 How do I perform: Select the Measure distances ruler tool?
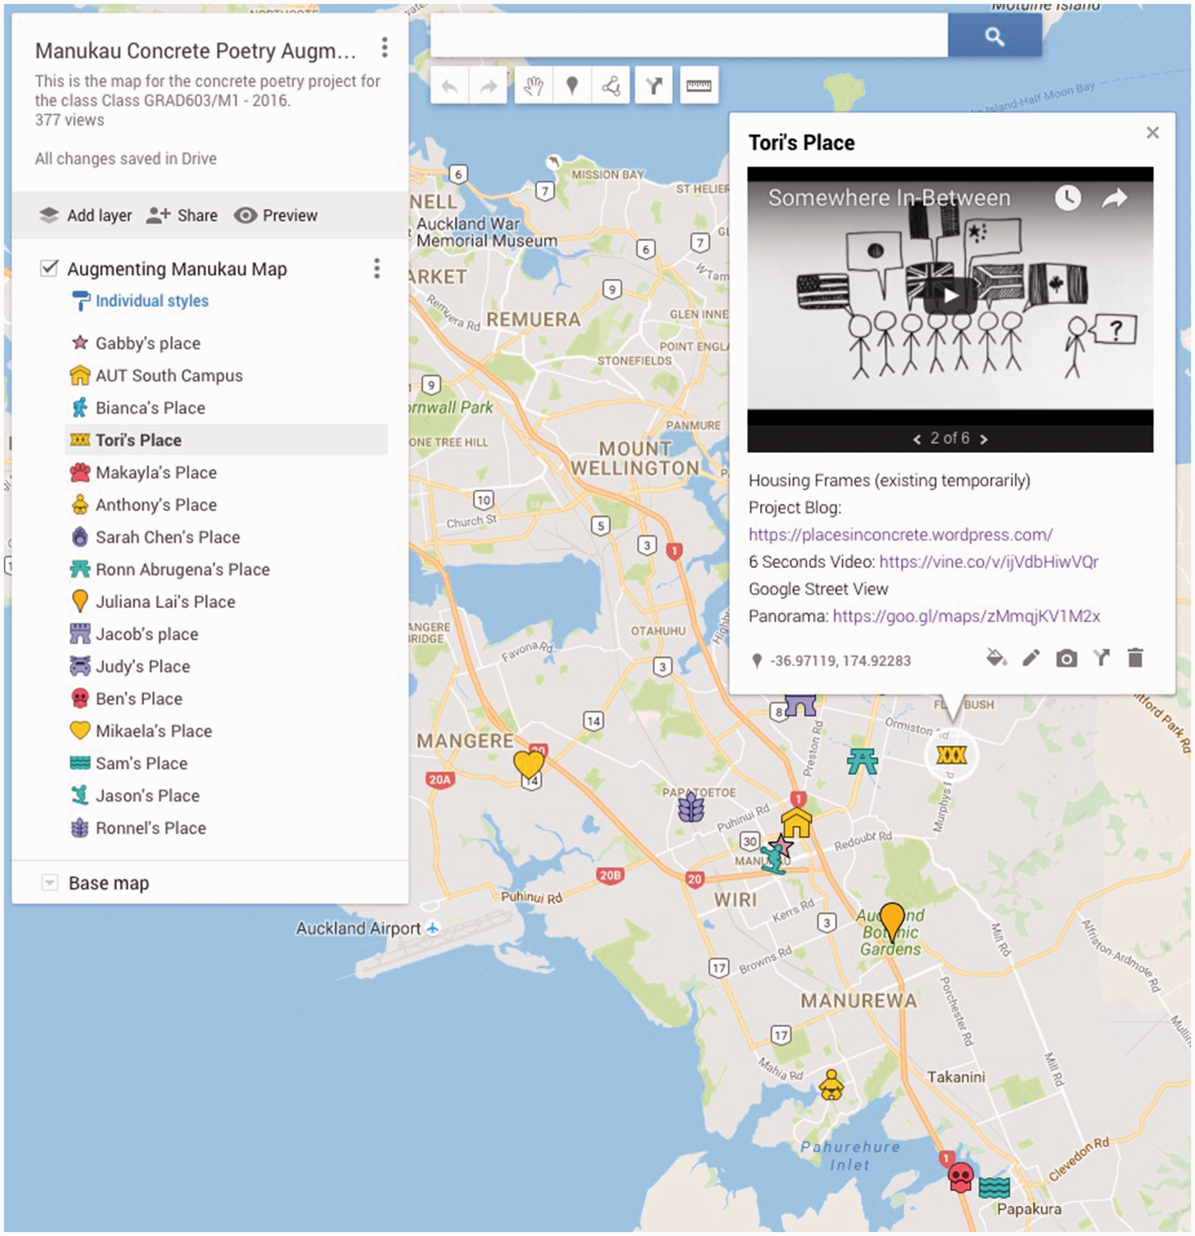(698, 85)
